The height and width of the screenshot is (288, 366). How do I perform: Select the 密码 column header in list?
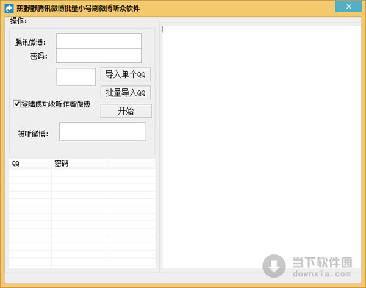[80, 164]
